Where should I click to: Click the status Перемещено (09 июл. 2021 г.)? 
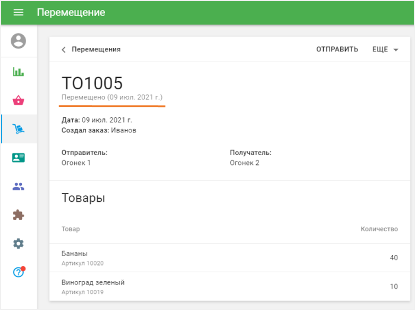tap(112, 97)
